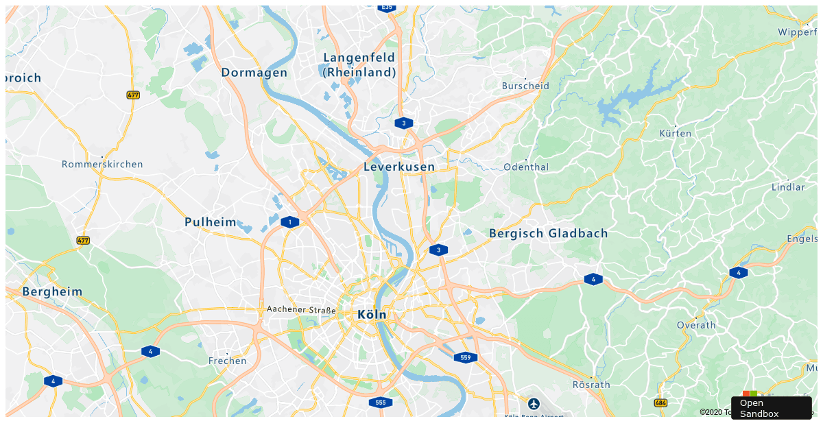The height and width of the screenshot is (432, 823).
Task: Select the Leverkusen city label
Action: click(x=399, y=167)
